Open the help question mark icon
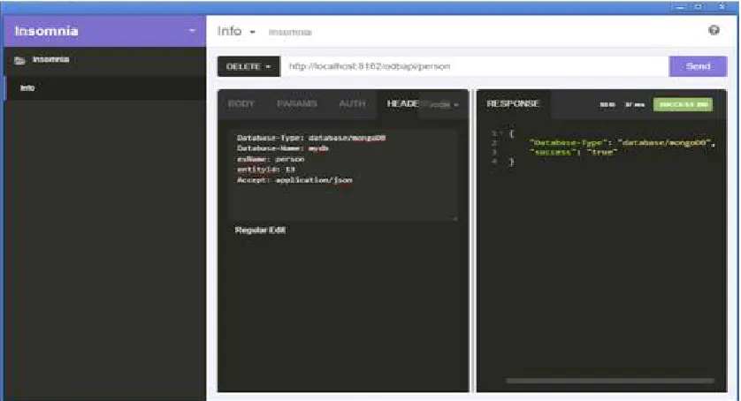741x401 pixels. (714, 30)
